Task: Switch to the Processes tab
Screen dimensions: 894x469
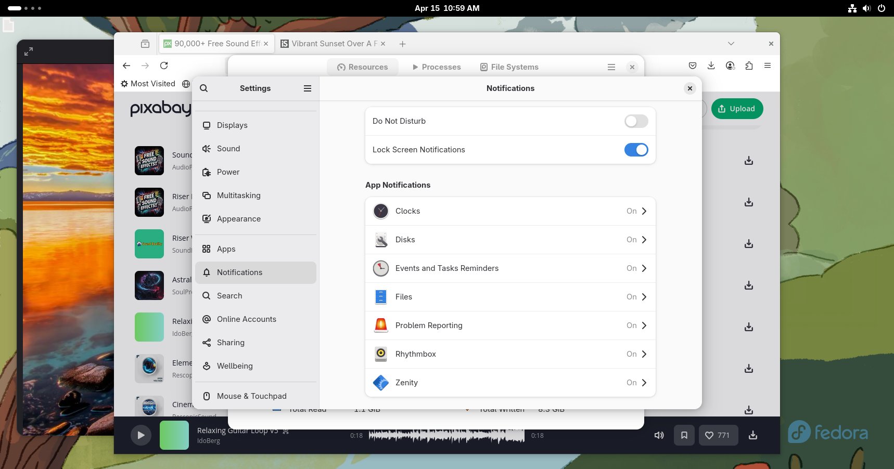Action: pyautogui.click(x=436, y=67)
